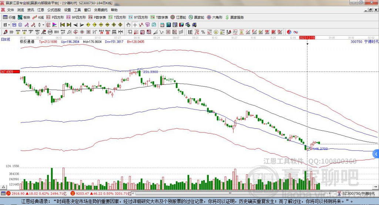Viewport: 379px width, 205px height.
Task: Click the K线 chart toolbar button
Action: (x=39, y=17)
